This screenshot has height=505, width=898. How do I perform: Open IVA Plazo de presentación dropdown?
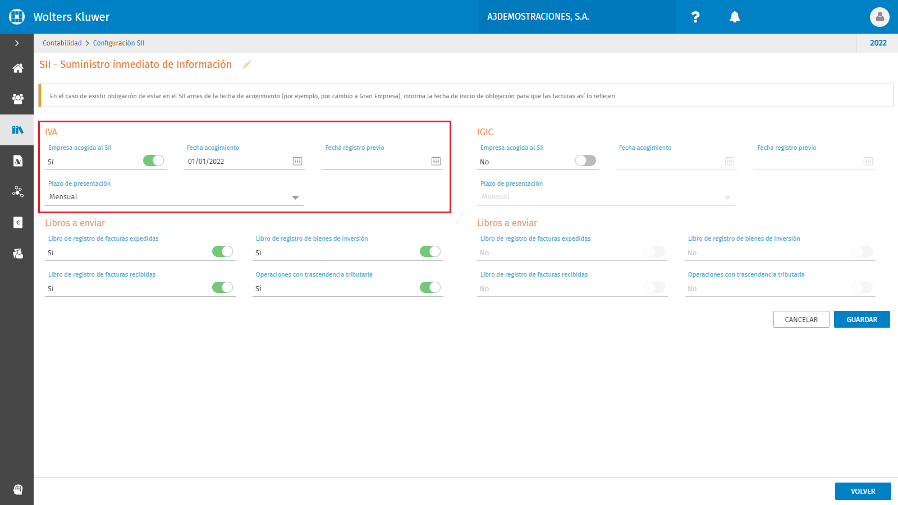click(x=174, y=197)
